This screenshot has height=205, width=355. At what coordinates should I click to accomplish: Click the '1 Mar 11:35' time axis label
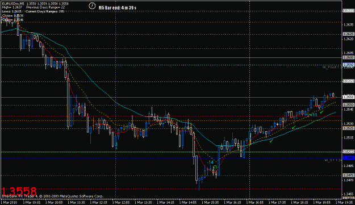pos(76,202)
